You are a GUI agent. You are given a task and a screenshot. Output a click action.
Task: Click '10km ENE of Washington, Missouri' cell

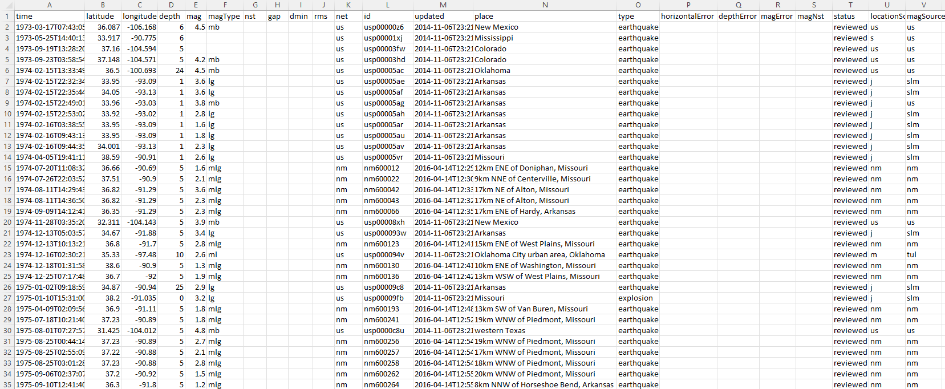[x=545, y=266]
